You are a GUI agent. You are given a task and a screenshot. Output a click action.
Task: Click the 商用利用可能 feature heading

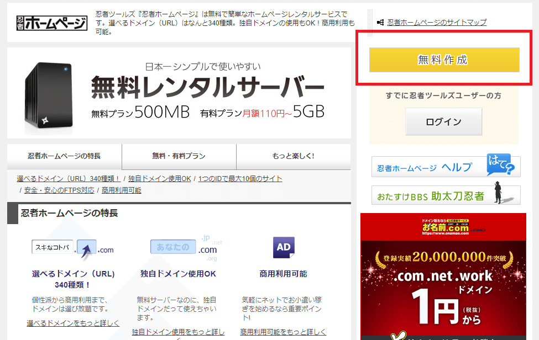pyautogui.click(x=283, y=274)
